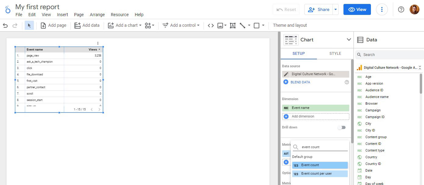Select the Line tool
The width and height of the screenshot is (424, 185).
click(243, 25)
